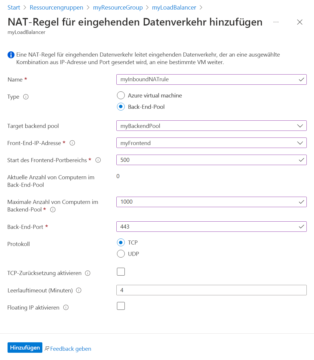Screen dimensions: 314x360
Task: Click into the Leerlauftimeout input field
Action: point(203,290)
